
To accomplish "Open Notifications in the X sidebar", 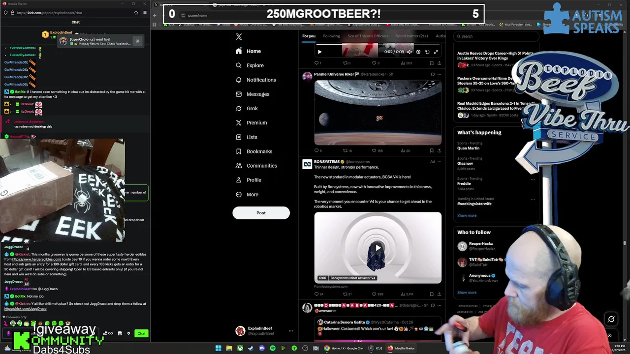I will [256, 80].
